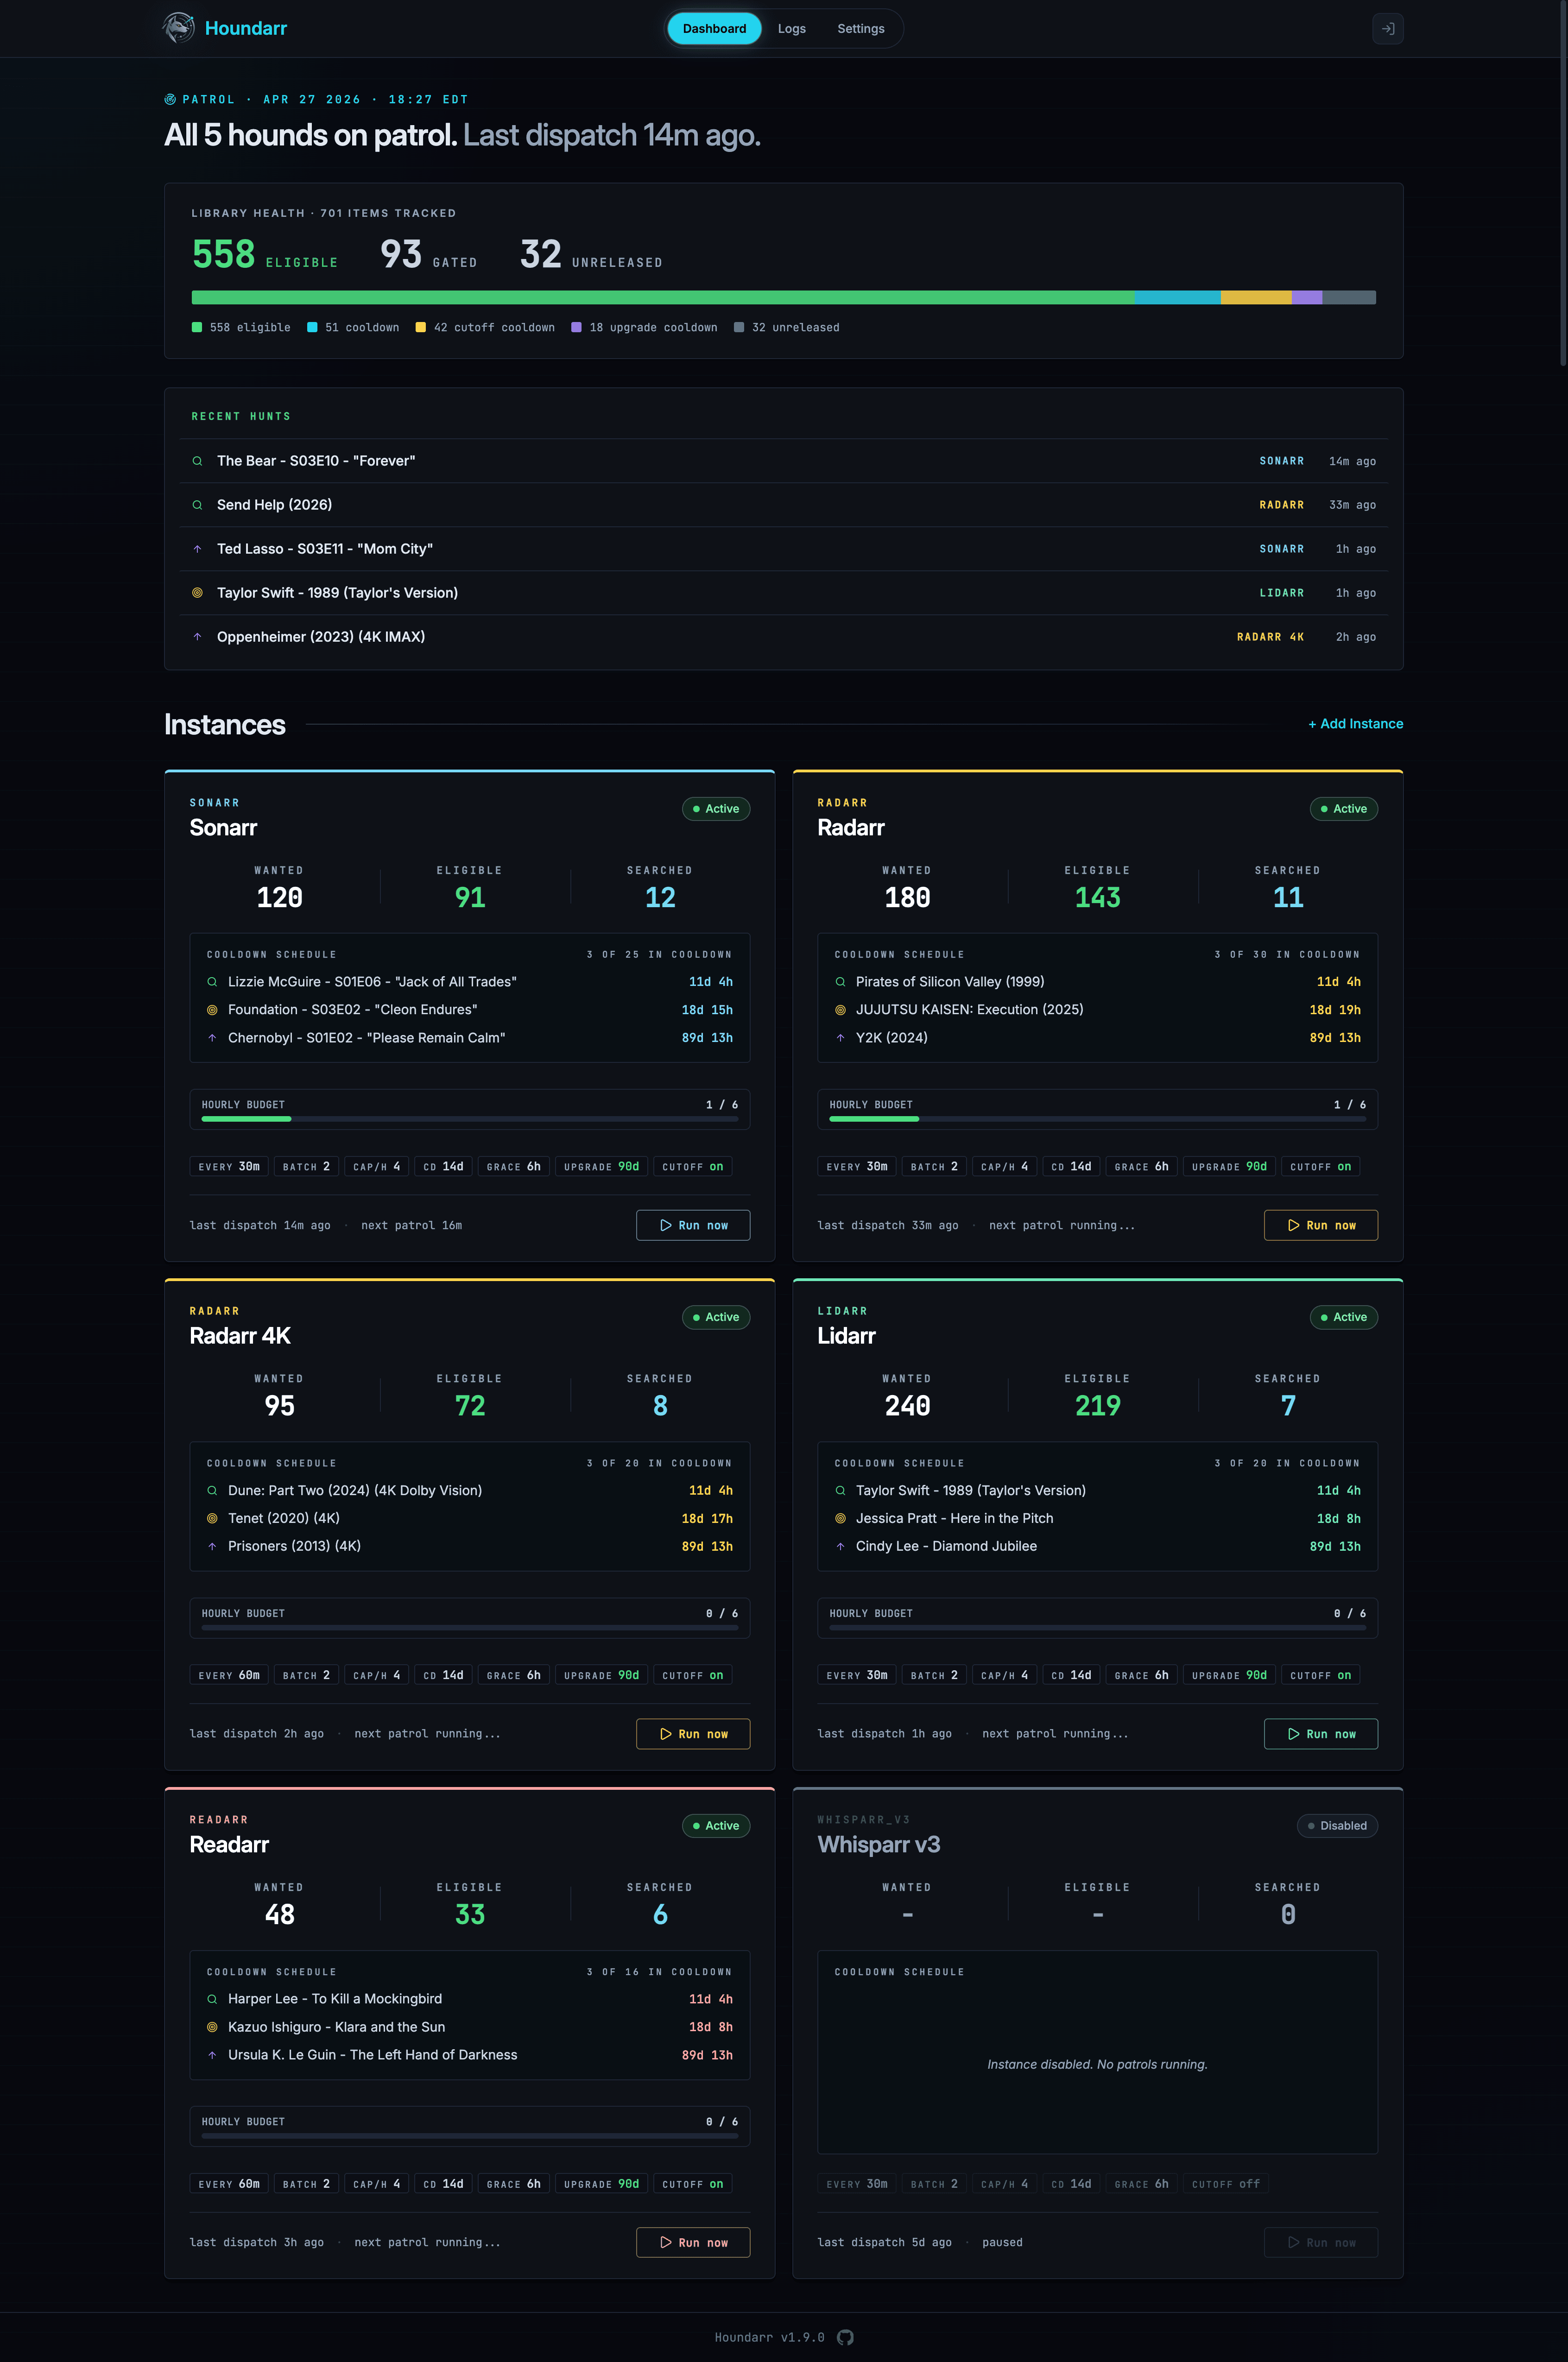Click search icon beside Lizzie McGuire episode
1568x2362 pixels.
click(x=212, y=982)
